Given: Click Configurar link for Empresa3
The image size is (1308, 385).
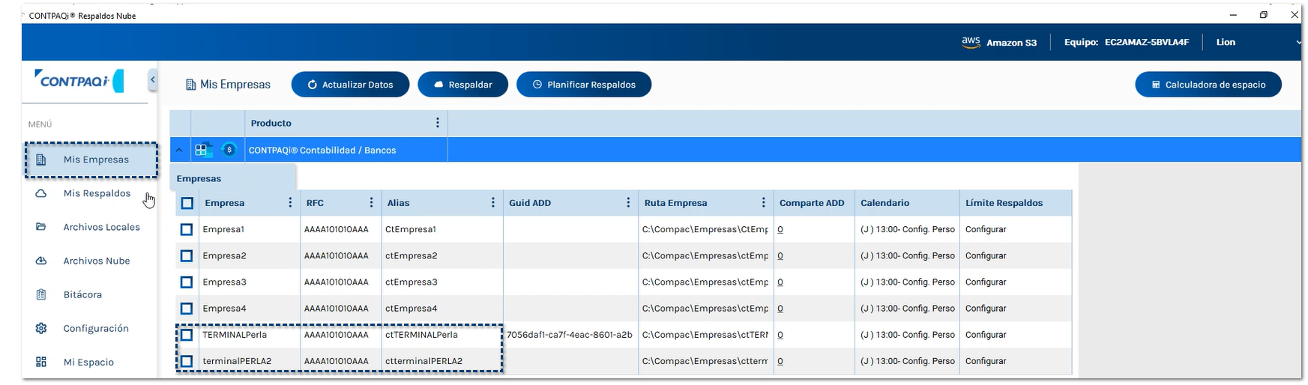Looking at the screenshot, I should [x=986, y=282].
